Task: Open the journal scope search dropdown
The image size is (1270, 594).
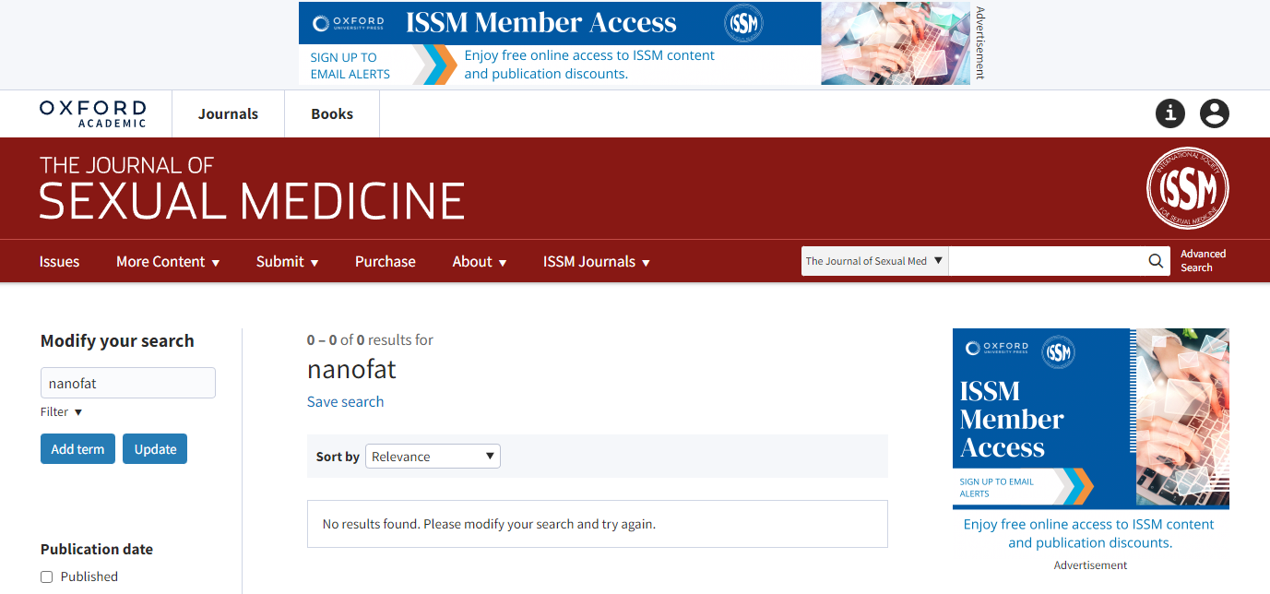Action: (x=874, y=261)
